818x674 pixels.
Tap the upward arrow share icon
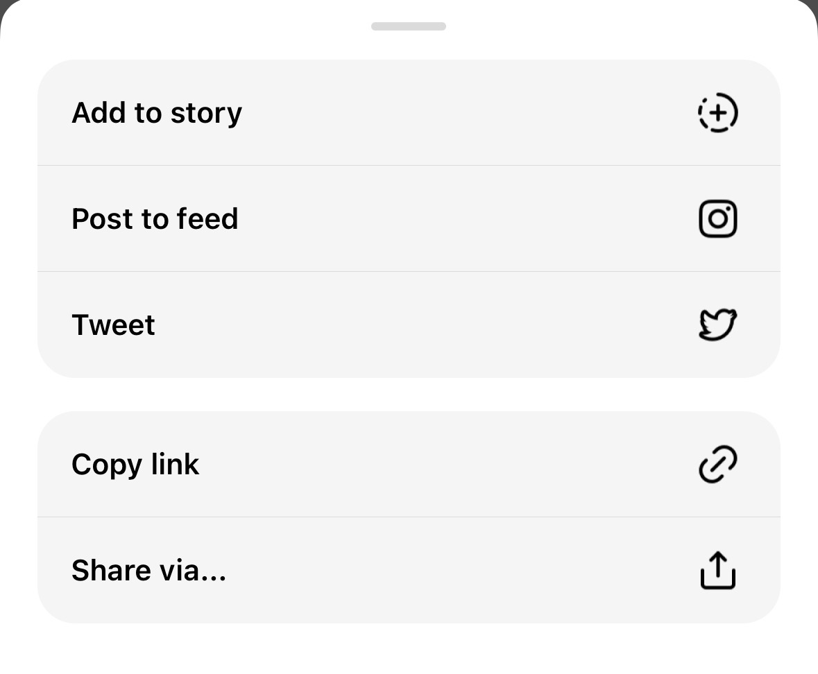coord(717,571)
